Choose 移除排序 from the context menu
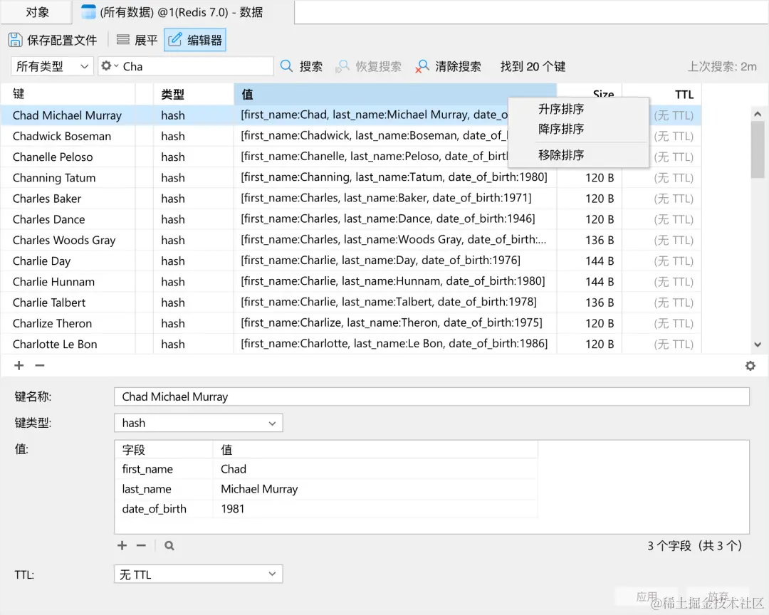The height and width of the screenshot is (615, 769). pos(561,155)
